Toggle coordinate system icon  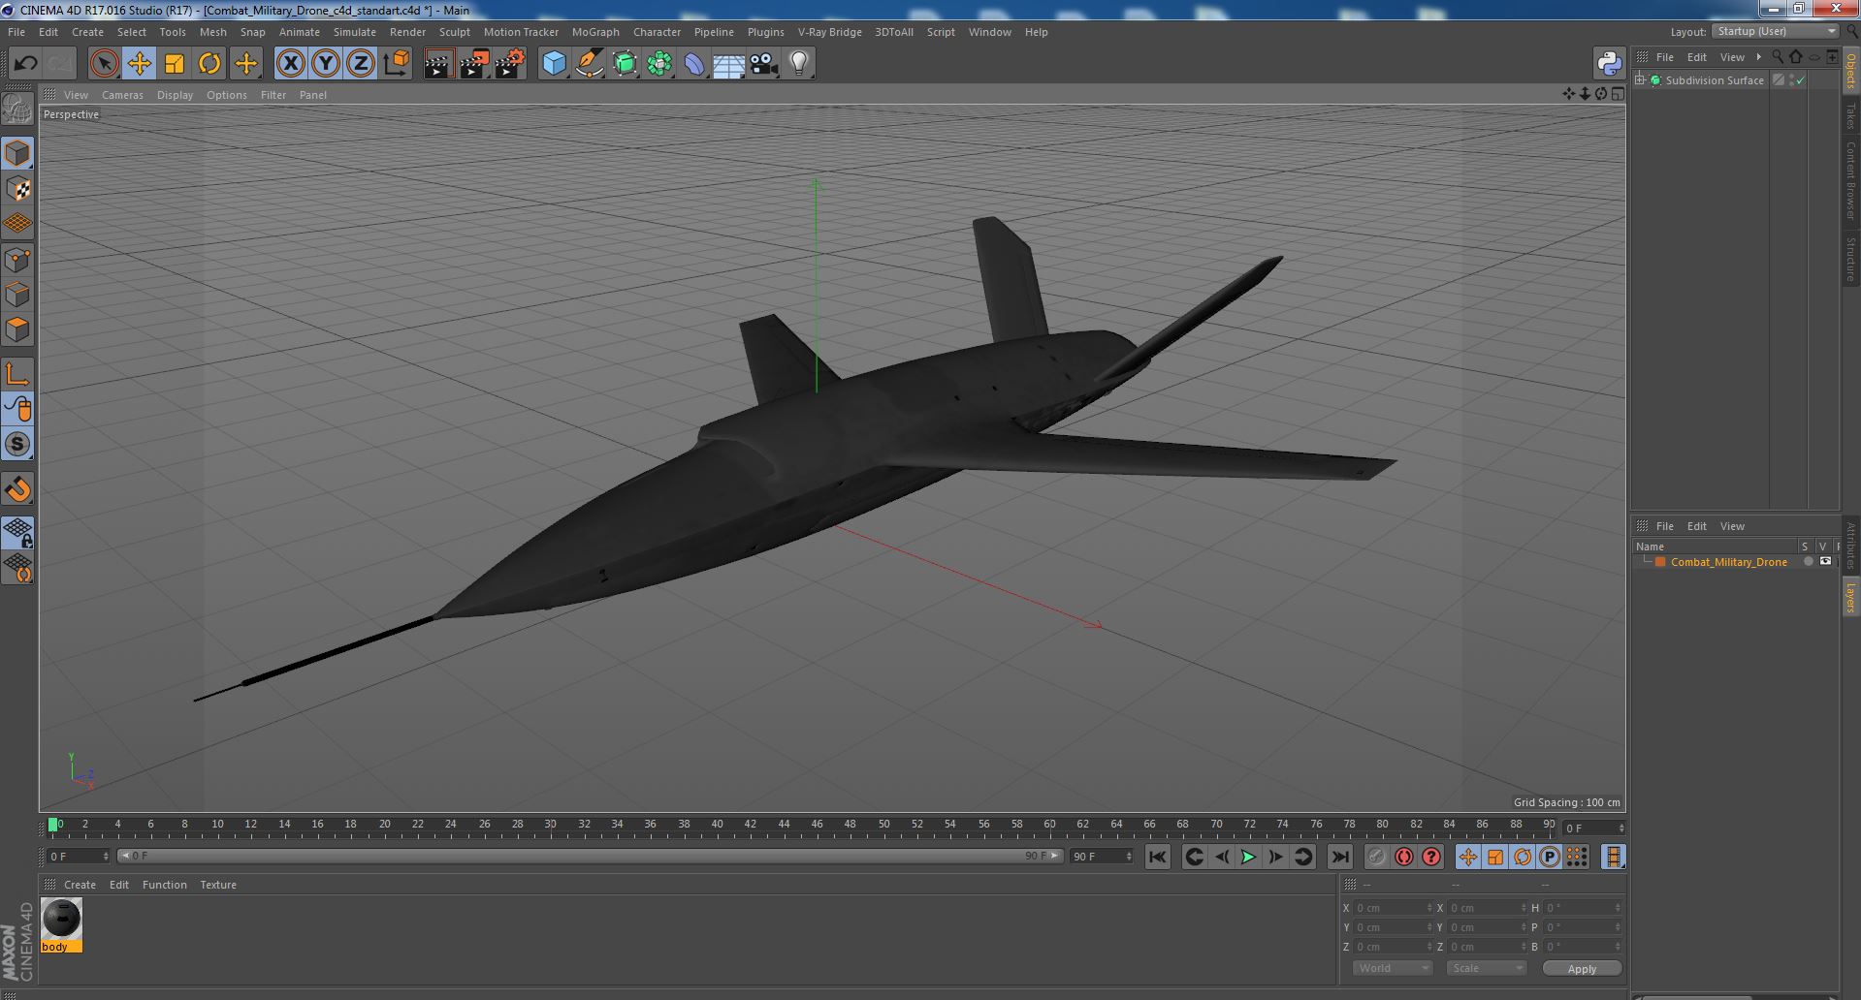(396, 64)
